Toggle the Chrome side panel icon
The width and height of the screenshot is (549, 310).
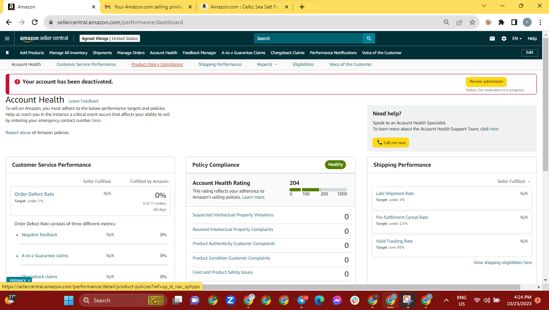tap(514, 23)
